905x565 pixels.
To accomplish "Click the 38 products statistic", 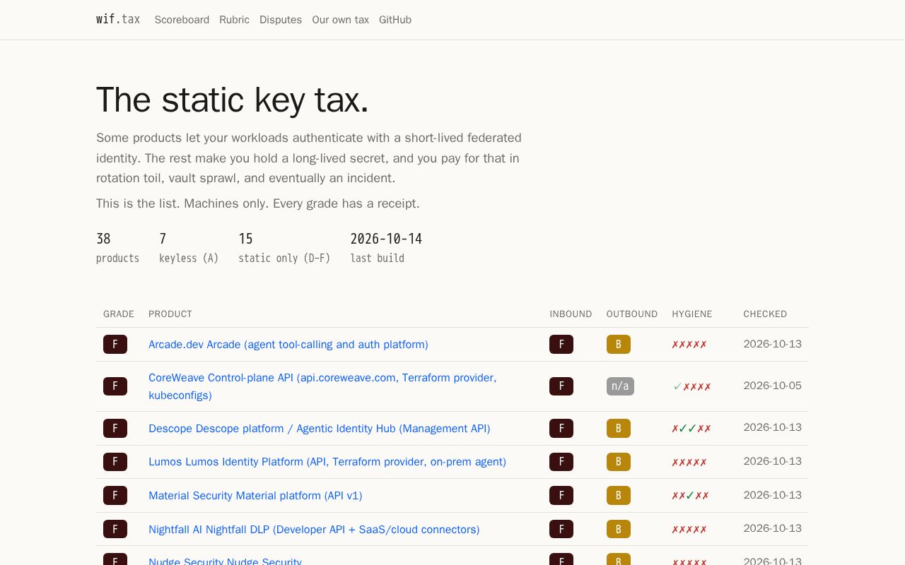I will [117, 248].
